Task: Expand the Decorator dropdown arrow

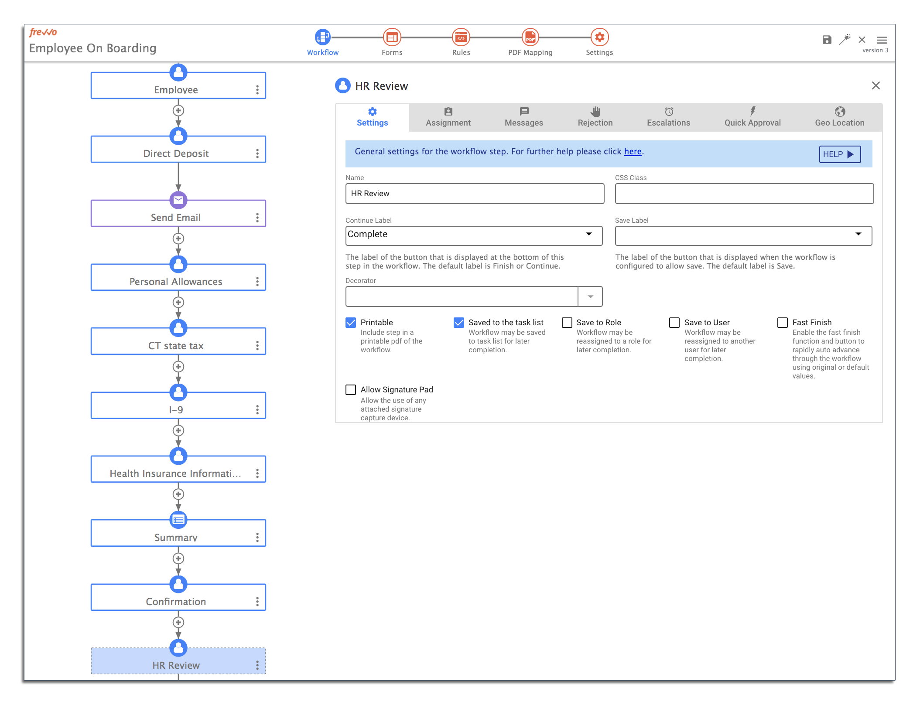Action: click(590, 296)
